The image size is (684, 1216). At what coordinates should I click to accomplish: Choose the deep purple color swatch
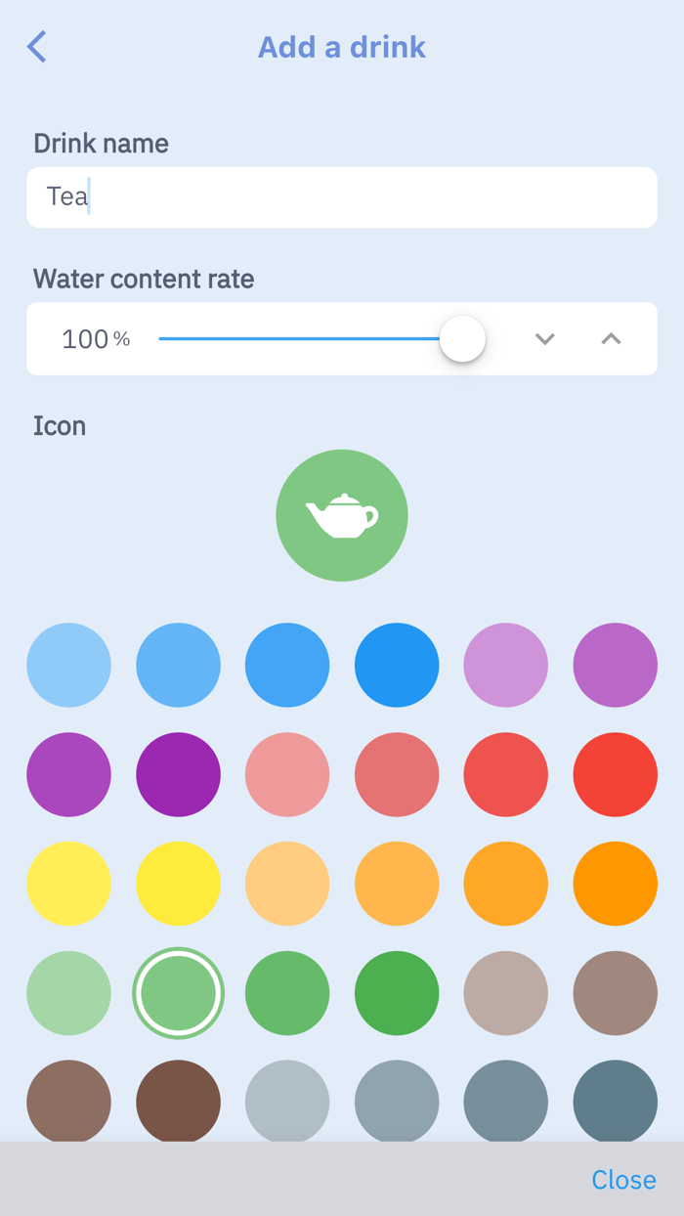click(178, 774)
